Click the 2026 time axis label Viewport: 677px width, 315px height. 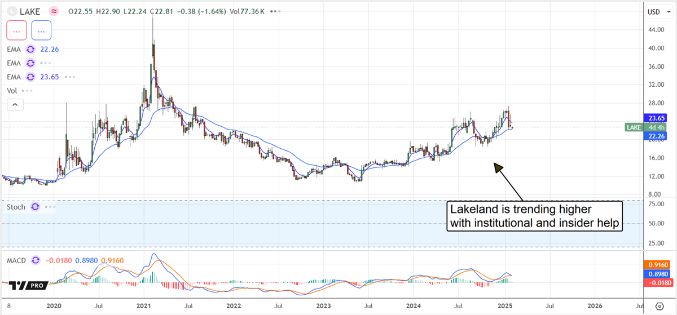click(594, 305)
